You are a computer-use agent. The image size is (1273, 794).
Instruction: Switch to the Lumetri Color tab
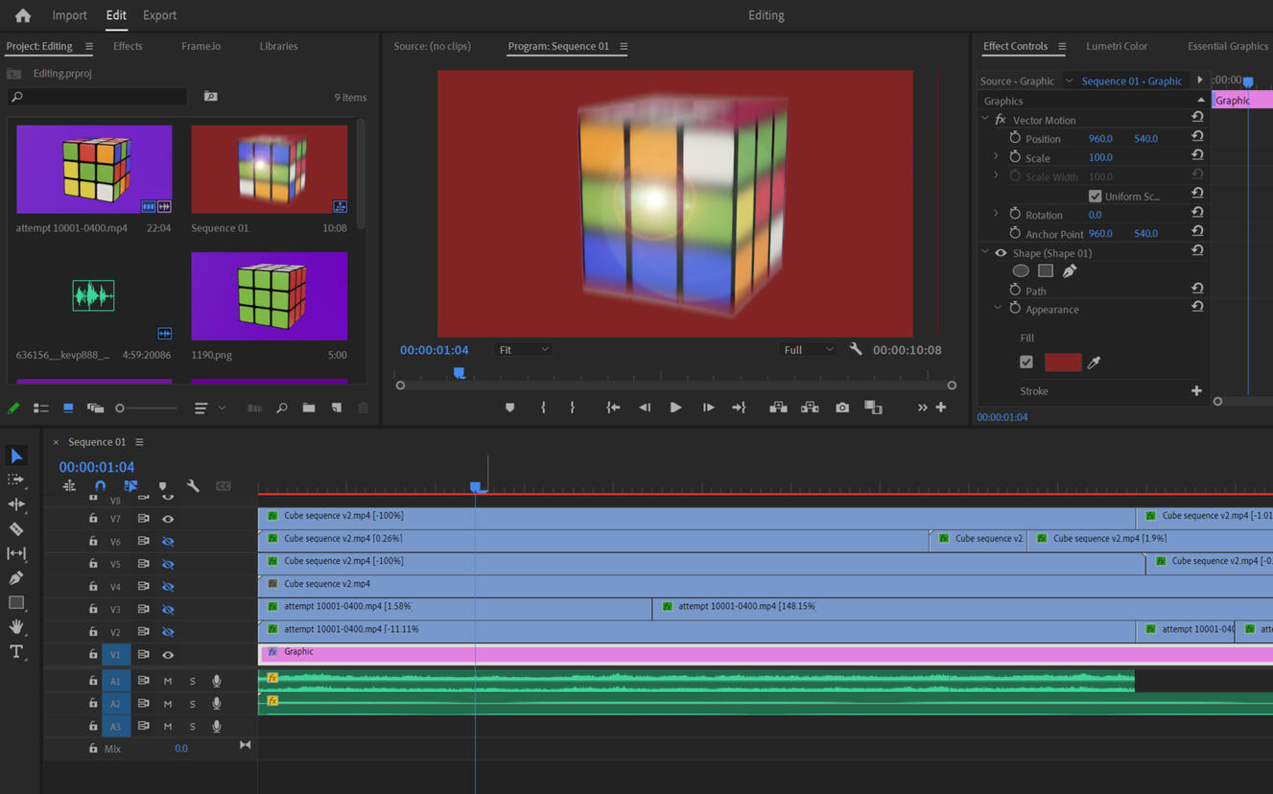(1116, 46)
